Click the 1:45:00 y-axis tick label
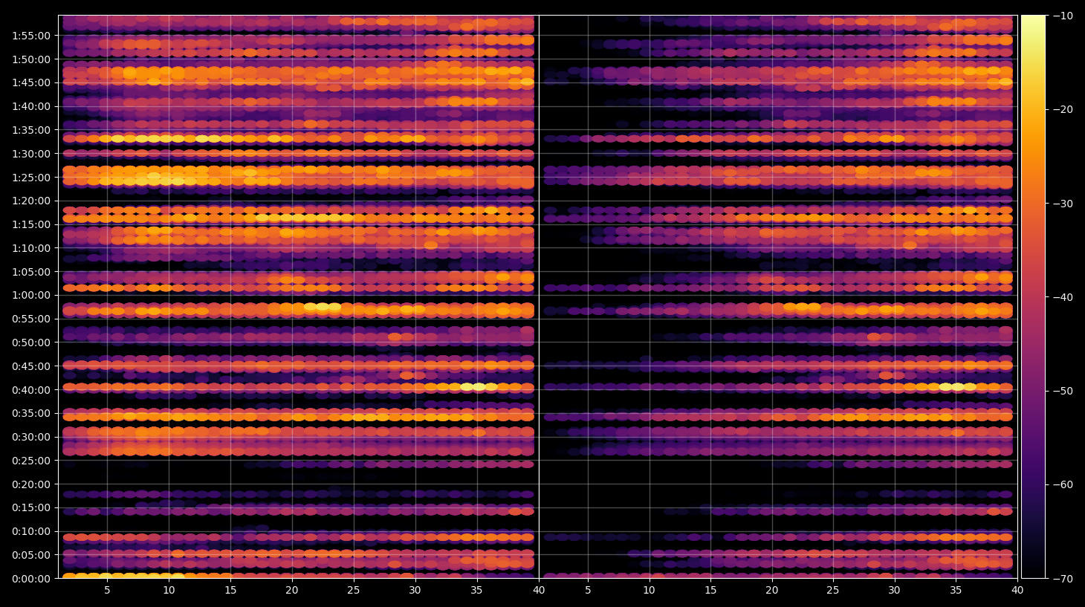1085x607 pixels. pos(31,82)
